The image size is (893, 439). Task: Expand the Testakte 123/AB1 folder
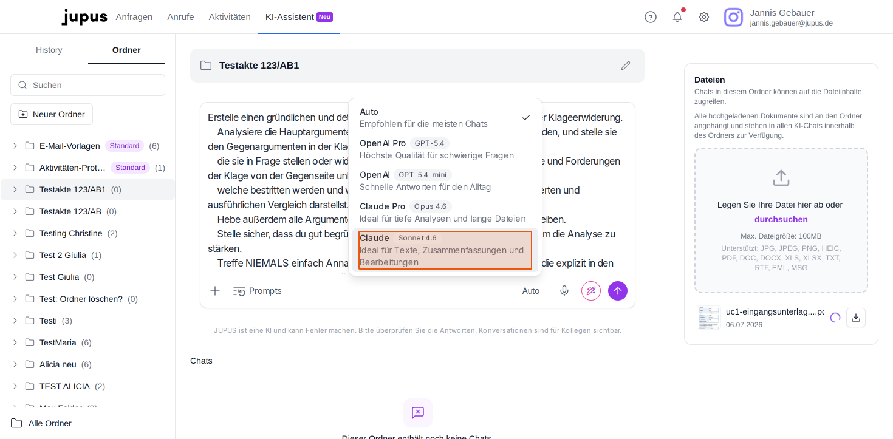click(15, 189)
